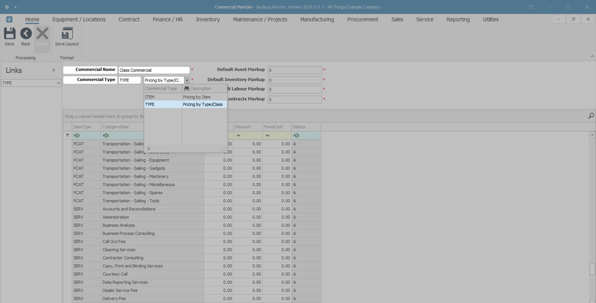Click the grid search magnifier icon
The image size is (596, 303).
(591, 116)
